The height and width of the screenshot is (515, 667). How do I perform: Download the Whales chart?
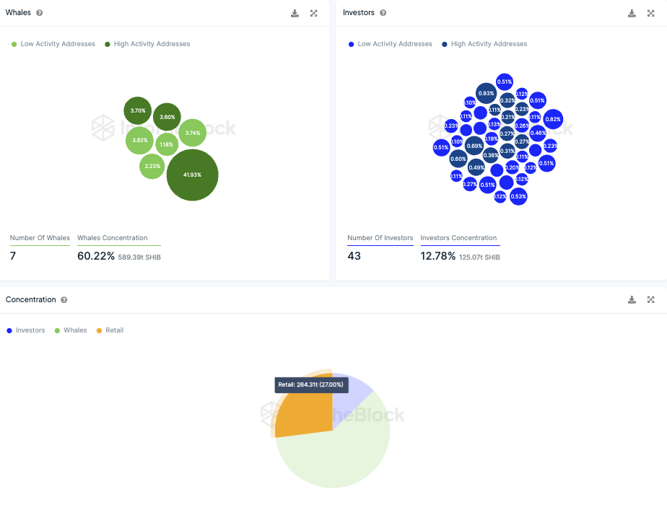[295, 13]
